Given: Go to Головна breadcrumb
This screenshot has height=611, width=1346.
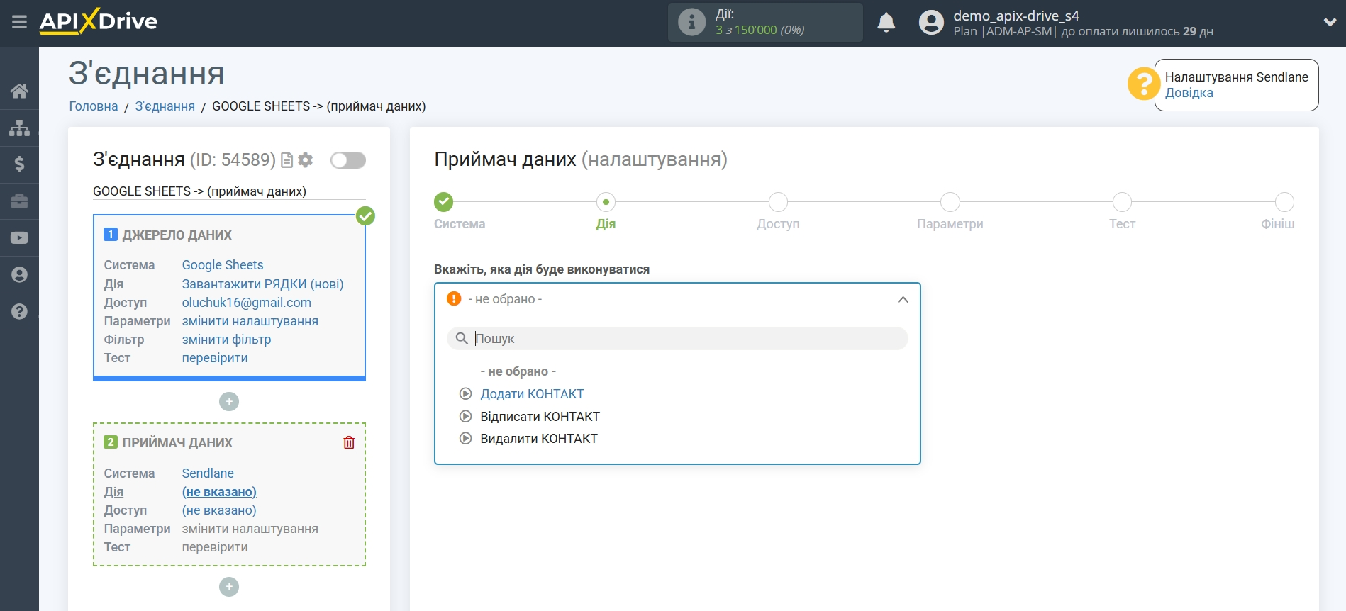Looking at the screenshot, I should [94, 106].
